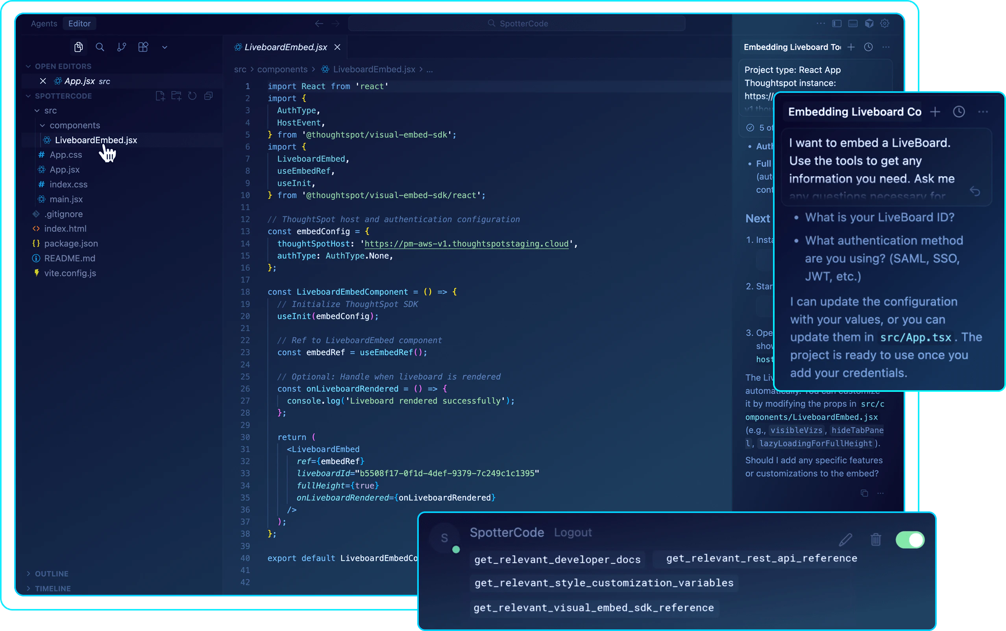Screen dimensions: 1006x631
Task: Expand the sidebar views chevron dropdown
Action: tap(165, 48)
